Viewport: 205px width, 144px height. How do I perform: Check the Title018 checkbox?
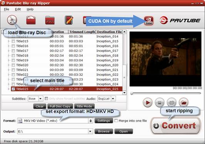[13, 56]
